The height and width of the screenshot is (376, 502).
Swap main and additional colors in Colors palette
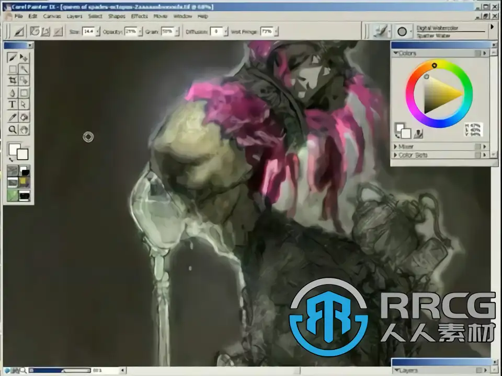pos(397,136)
